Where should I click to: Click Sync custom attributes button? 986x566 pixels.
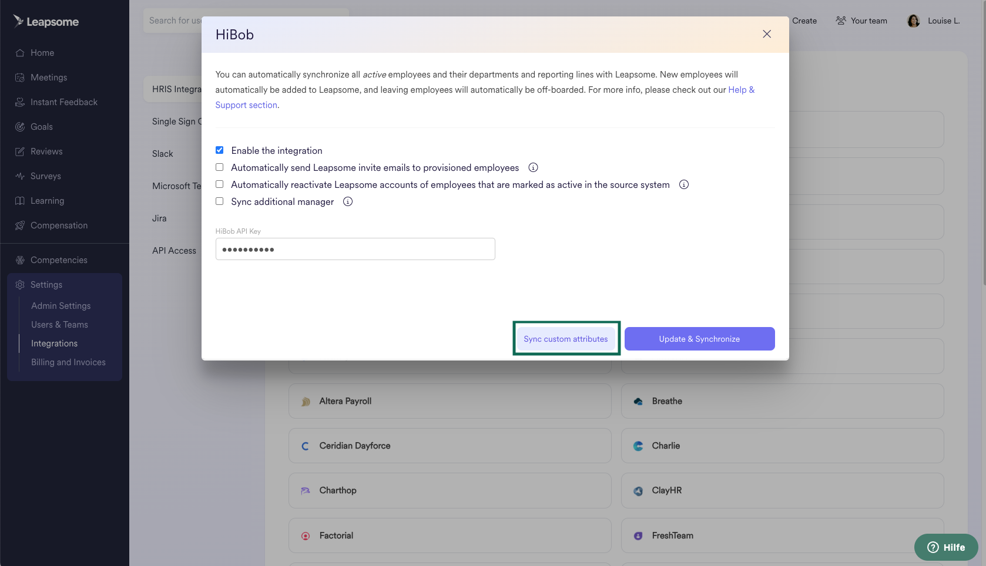pos(566,339)
